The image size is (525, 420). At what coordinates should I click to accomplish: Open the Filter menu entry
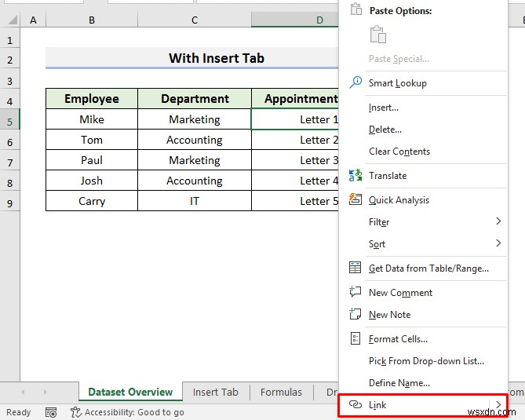tap(423, 221)
